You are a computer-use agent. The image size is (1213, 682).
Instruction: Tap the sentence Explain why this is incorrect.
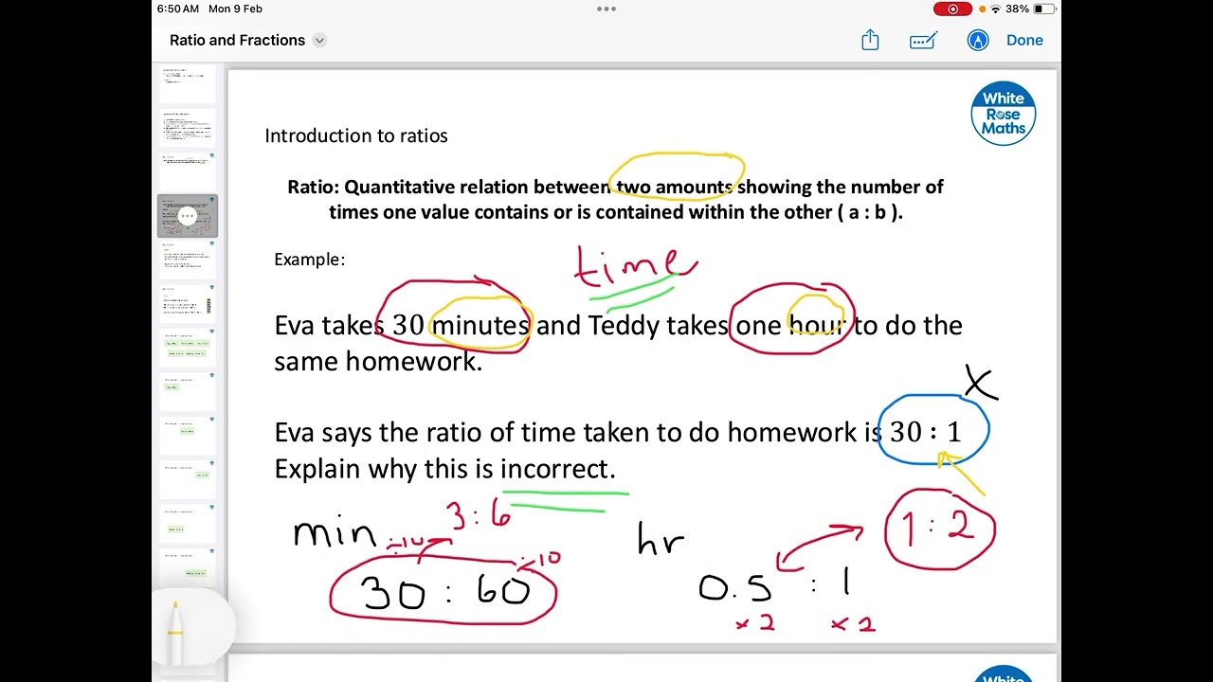(x=444, y=469)
